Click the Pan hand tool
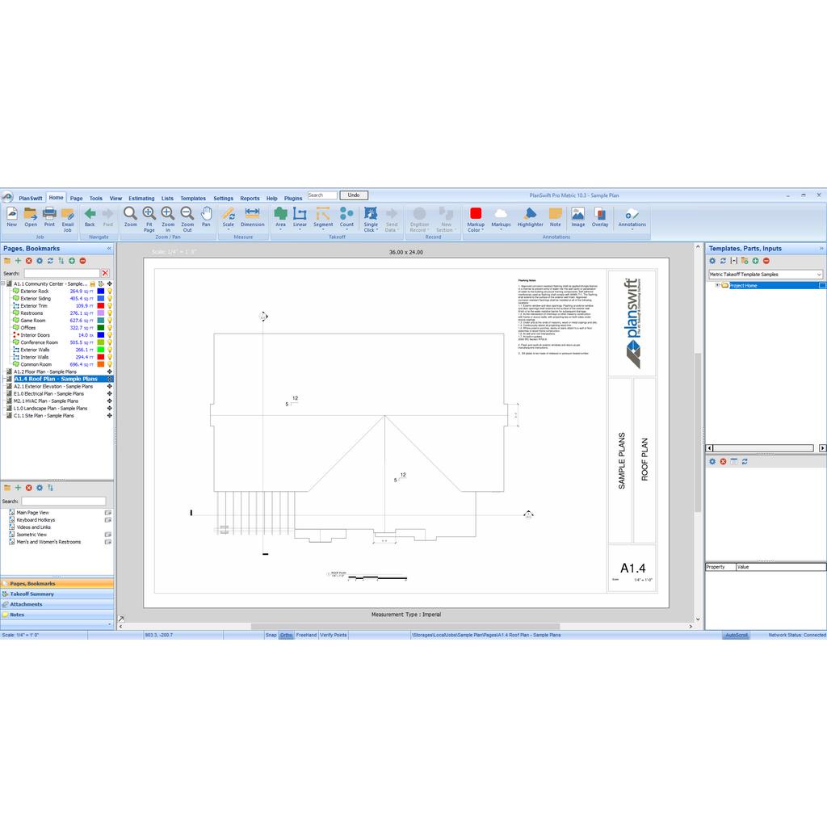827x827 pixels. click(206, 216)
